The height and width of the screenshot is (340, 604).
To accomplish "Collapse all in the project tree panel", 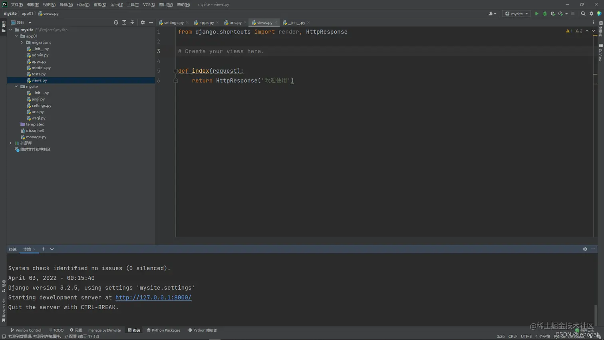I will point(132,22).
